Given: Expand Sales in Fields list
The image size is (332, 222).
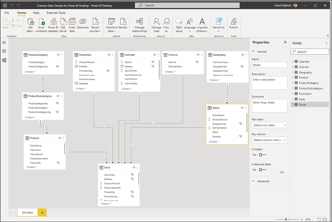Looking at the screenshot, I should 293,99.
